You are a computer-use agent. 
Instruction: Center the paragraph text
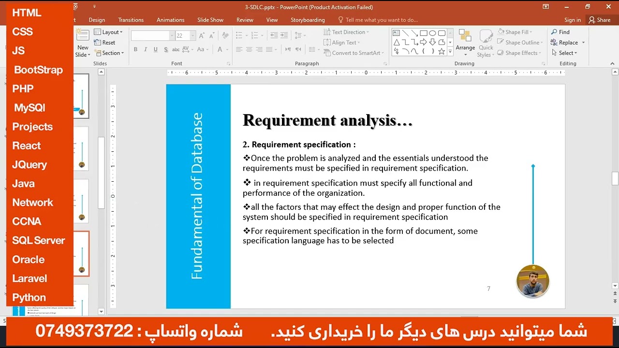coord(249,49)
